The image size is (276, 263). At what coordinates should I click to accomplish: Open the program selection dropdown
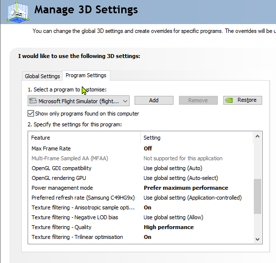78,101
